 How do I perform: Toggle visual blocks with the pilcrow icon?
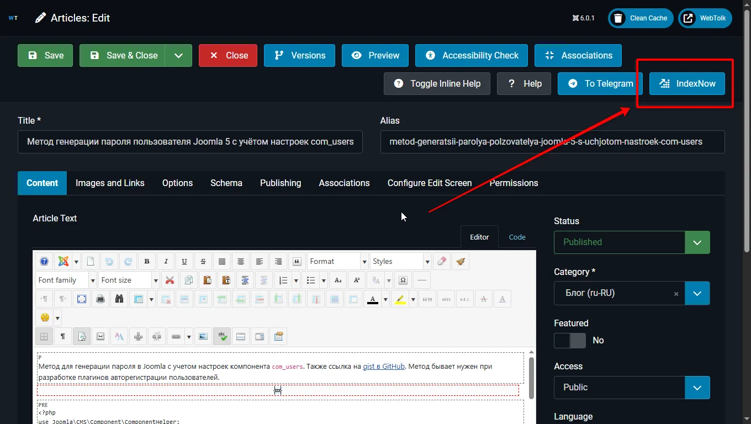pyautogui.click(x=63, y=336)
